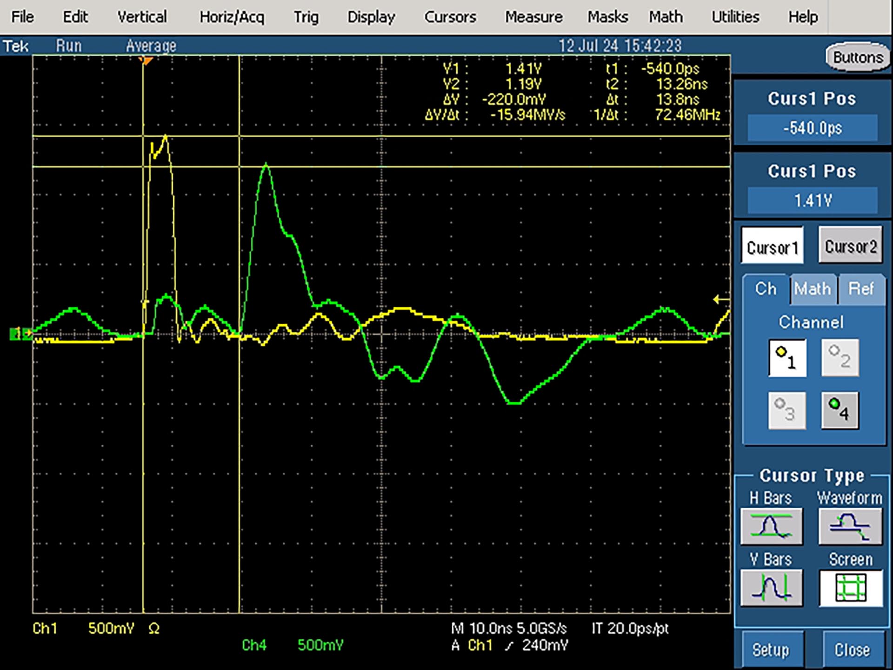
Task: Click the Ch4 ground reference marker
Action: tap(20, 334)
